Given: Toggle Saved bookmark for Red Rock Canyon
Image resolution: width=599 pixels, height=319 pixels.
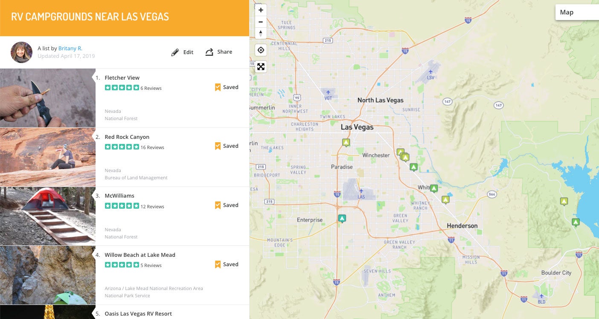Looking at the screenshot, I should click(227, 146).
